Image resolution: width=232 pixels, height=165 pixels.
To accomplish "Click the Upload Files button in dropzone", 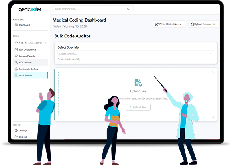I will coord(138,108).
